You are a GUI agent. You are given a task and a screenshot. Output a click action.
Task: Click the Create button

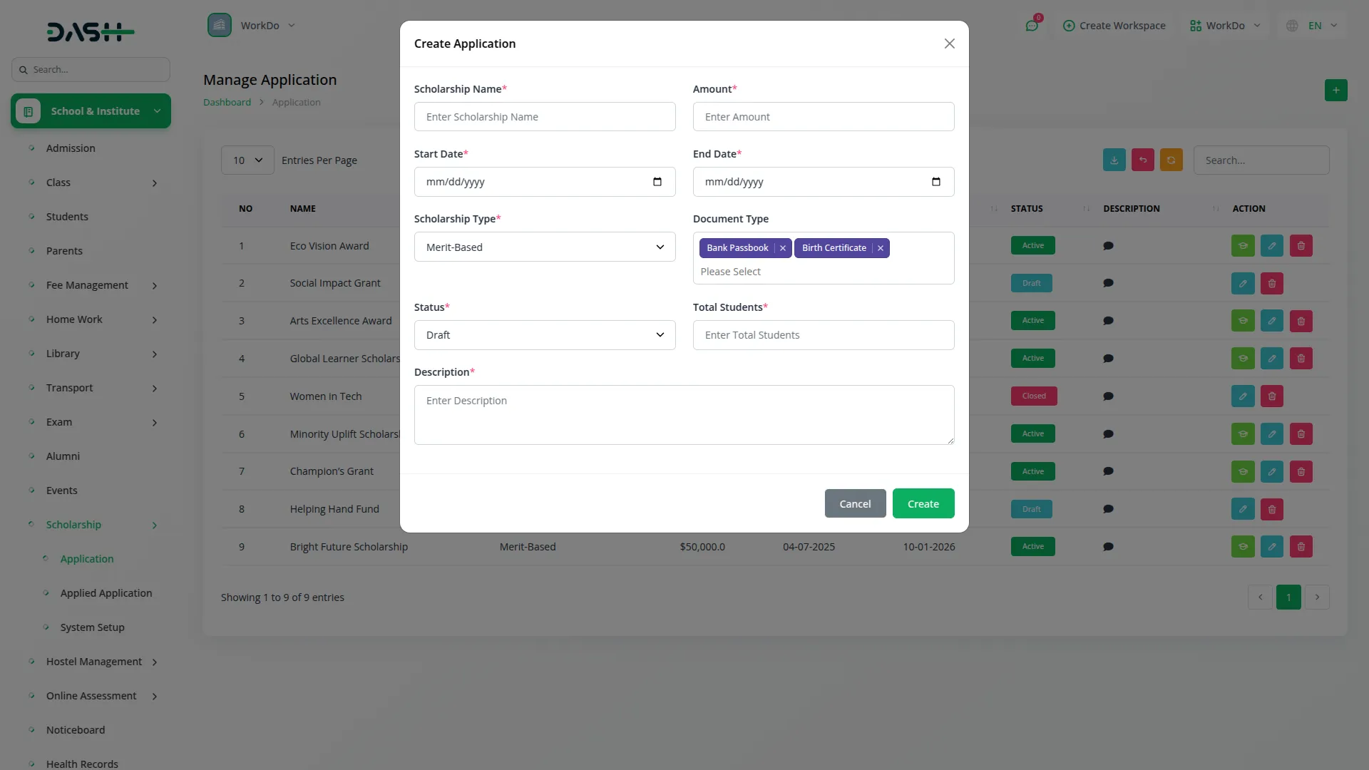pyautogui.click(x=923, y=504)
